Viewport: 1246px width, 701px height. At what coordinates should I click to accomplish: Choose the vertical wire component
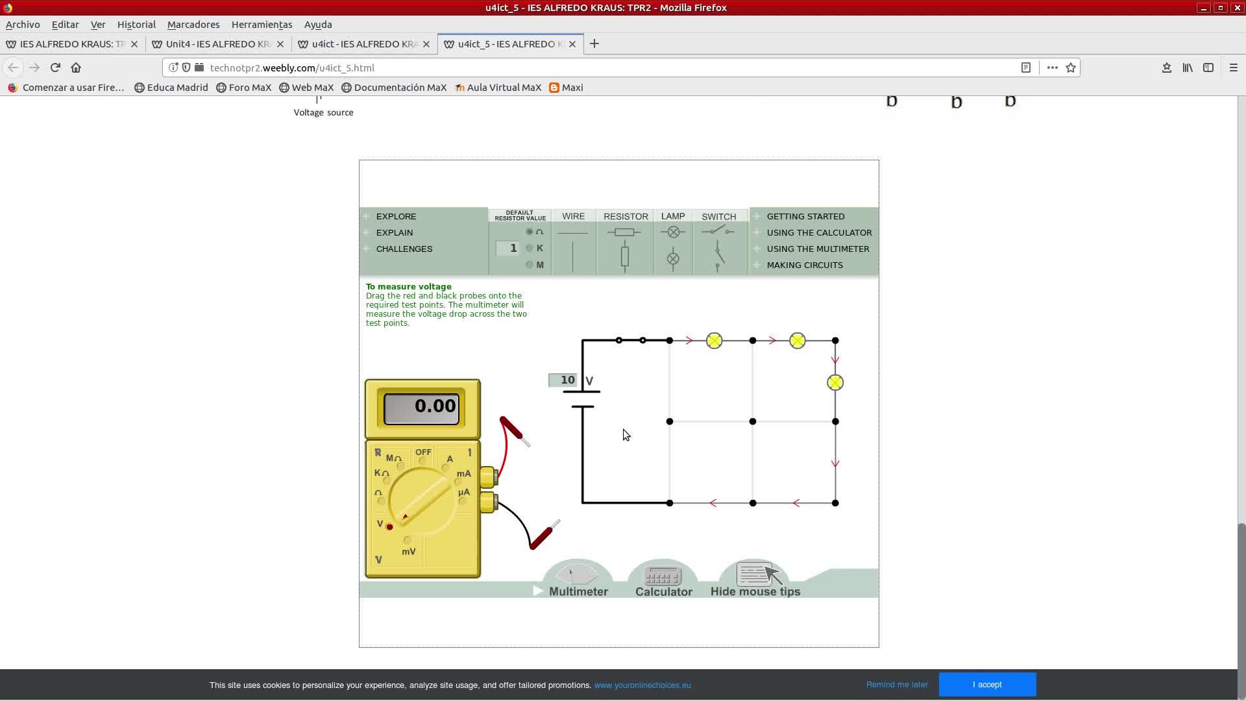(x=573, y=257)
